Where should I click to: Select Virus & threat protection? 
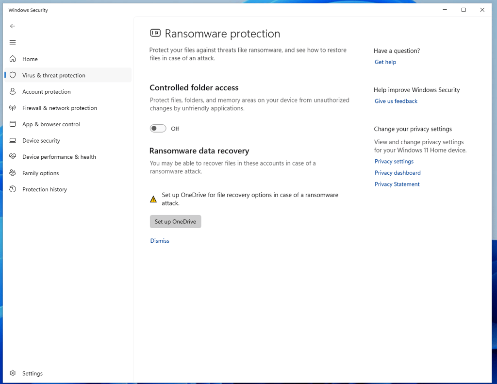click(68, 75)
